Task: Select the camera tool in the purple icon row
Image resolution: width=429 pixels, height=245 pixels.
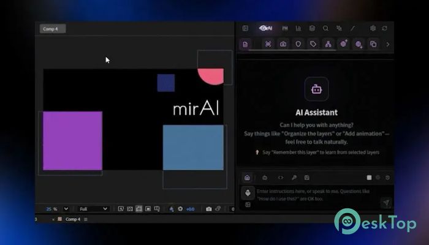Action: [283, 44]
